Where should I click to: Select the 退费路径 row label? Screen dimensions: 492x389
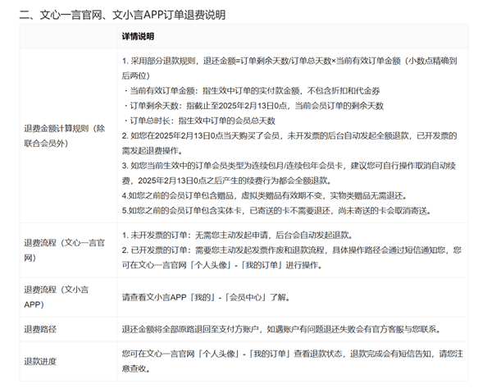tap(40, 329)
